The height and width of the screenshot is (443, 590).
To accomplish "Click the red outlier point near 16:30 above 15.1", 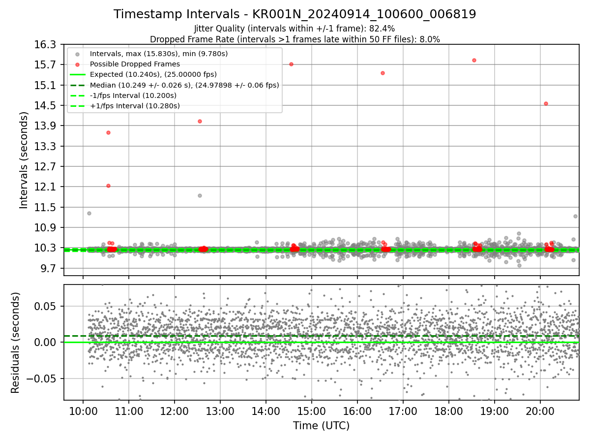I will click(383, 73).
